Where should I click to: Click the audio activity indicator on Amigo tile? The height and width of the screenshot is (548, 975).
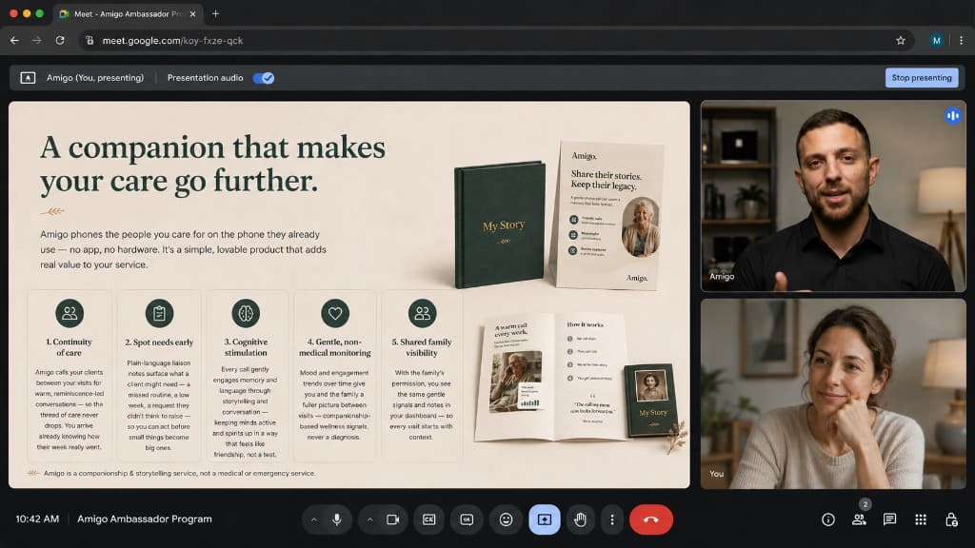coord(952,115)
